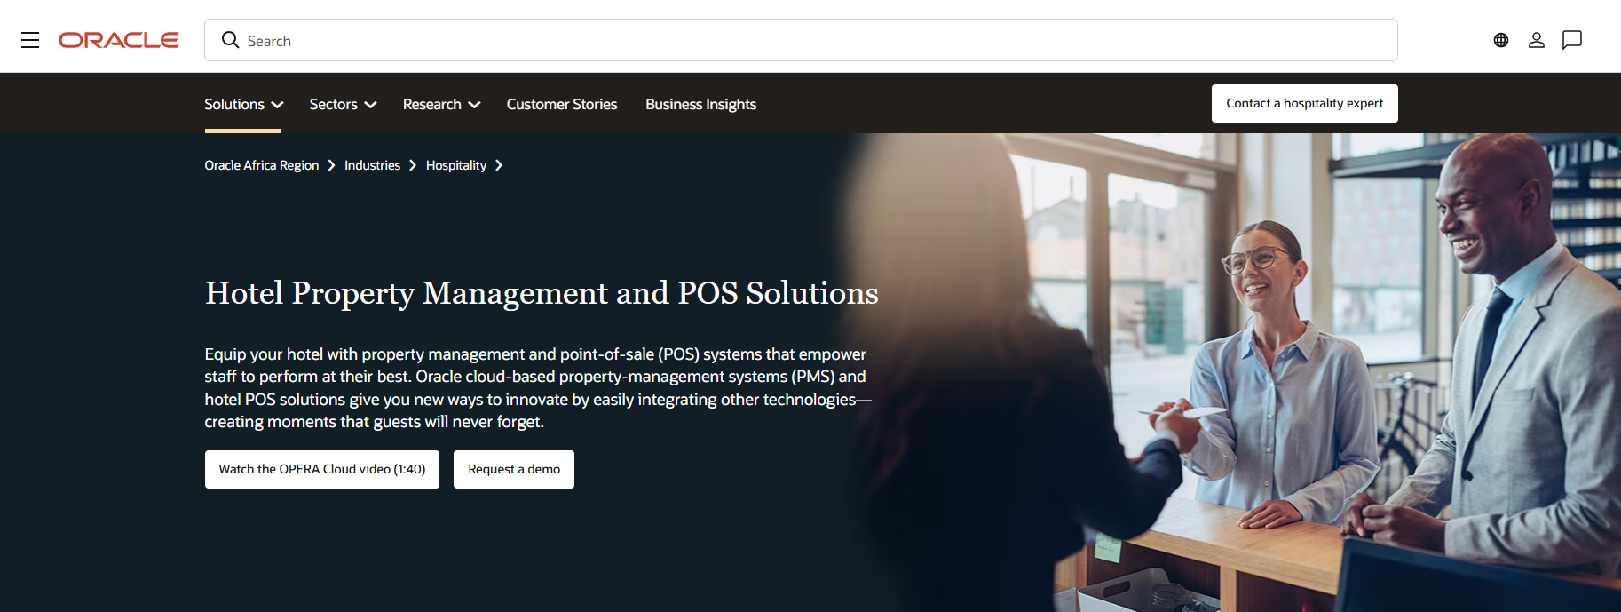Open the chat bubble icon

tap(1572, 40)
